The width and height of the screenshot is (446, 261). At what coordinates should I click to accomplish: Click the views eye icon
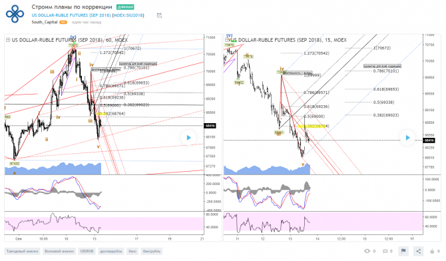coord(367,251)
